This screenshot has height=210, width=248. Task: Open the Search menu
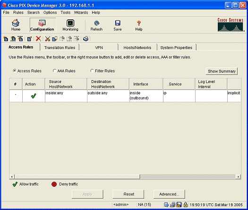[34, 12]
